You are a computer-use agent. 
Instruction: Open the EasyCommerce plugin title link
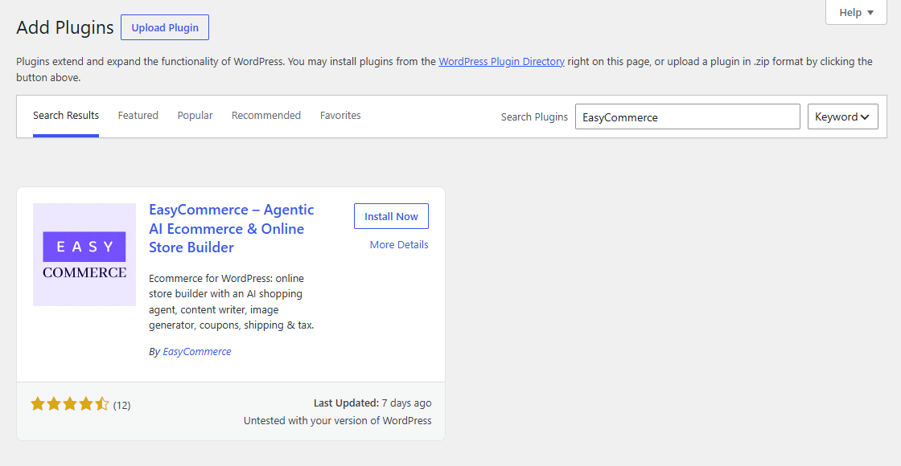click(x=232, y=228)
